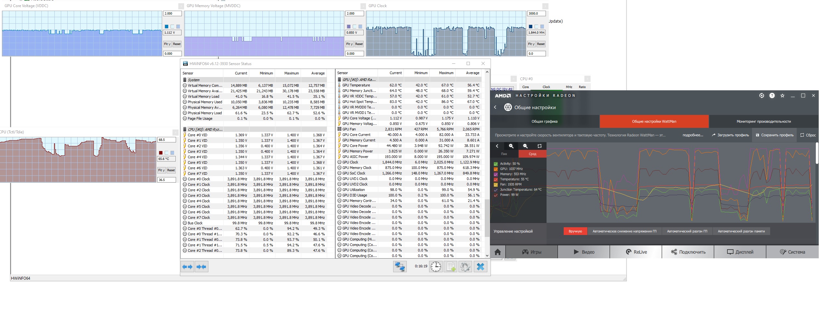Select Автоматическое снижение напряжения ГП mode
819x313 pixels.
625,231
